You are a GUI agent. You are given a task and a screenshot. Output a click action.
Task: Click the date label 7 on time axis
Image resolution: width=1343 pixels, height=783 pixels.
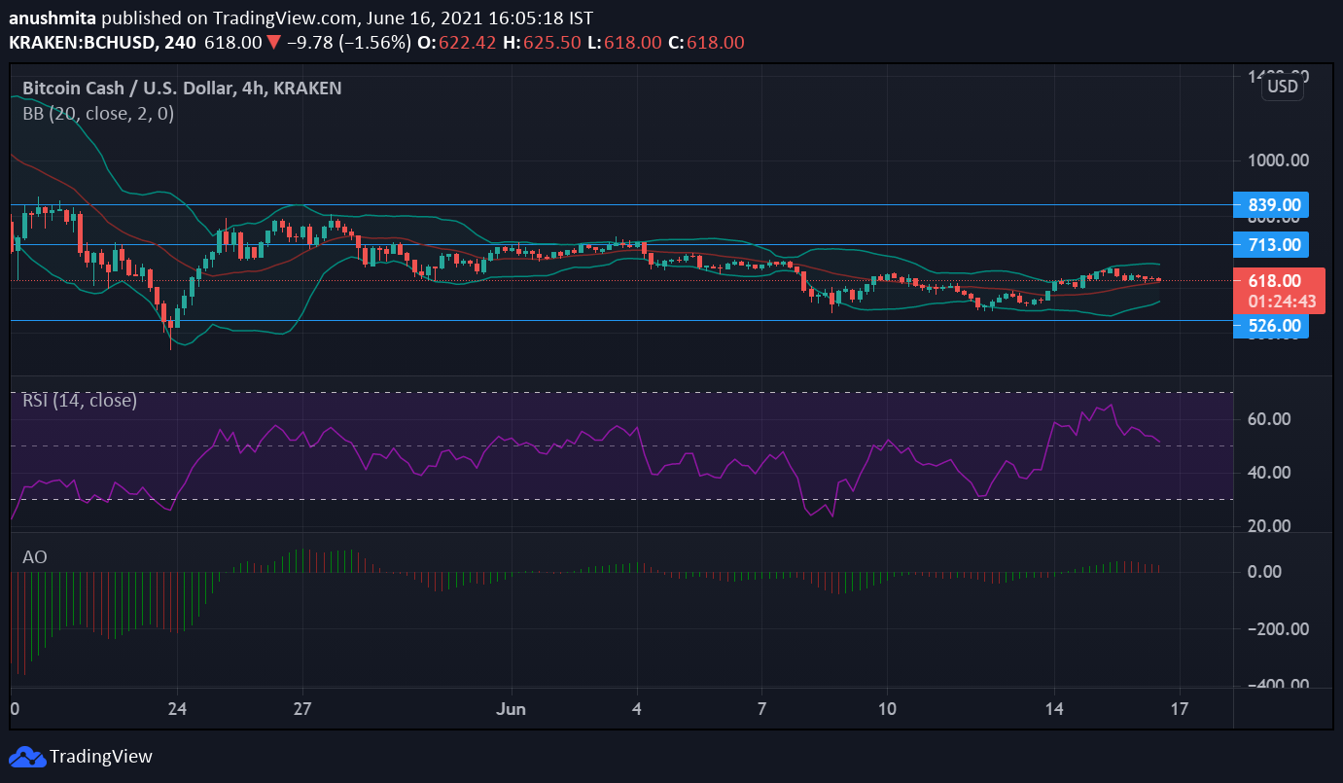tap(762, 709)
